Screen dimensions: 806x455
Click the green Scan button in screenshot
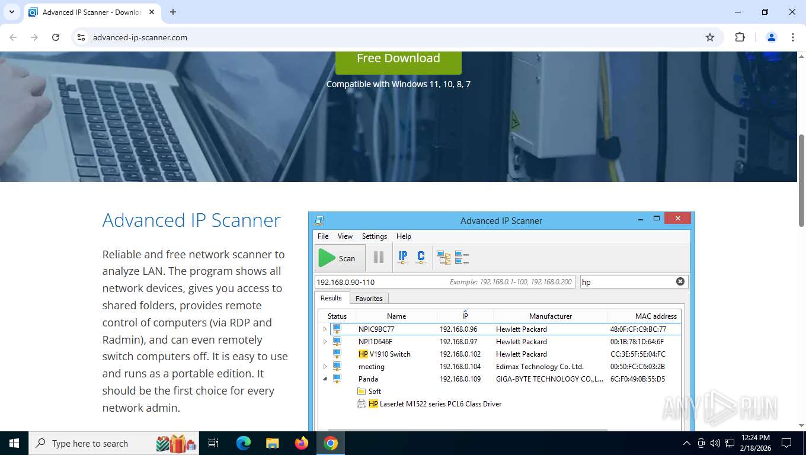tap(340, 258)
